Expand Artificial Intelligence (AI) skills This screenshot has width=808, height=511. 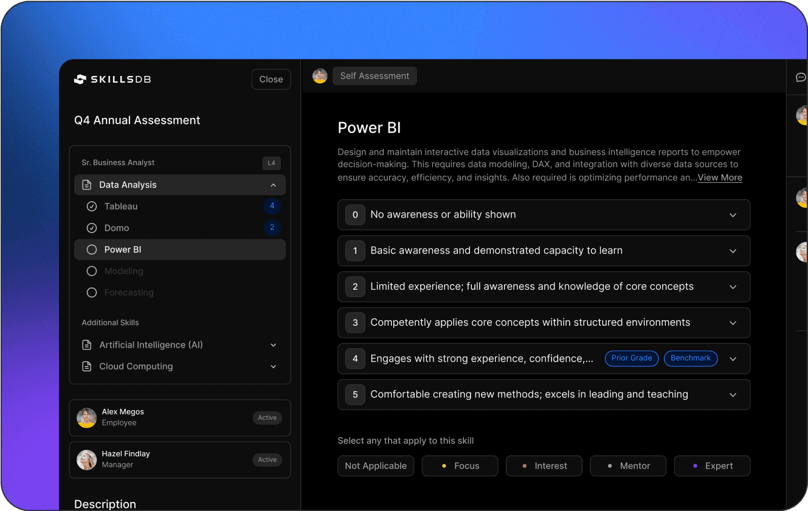pos(273,345)
